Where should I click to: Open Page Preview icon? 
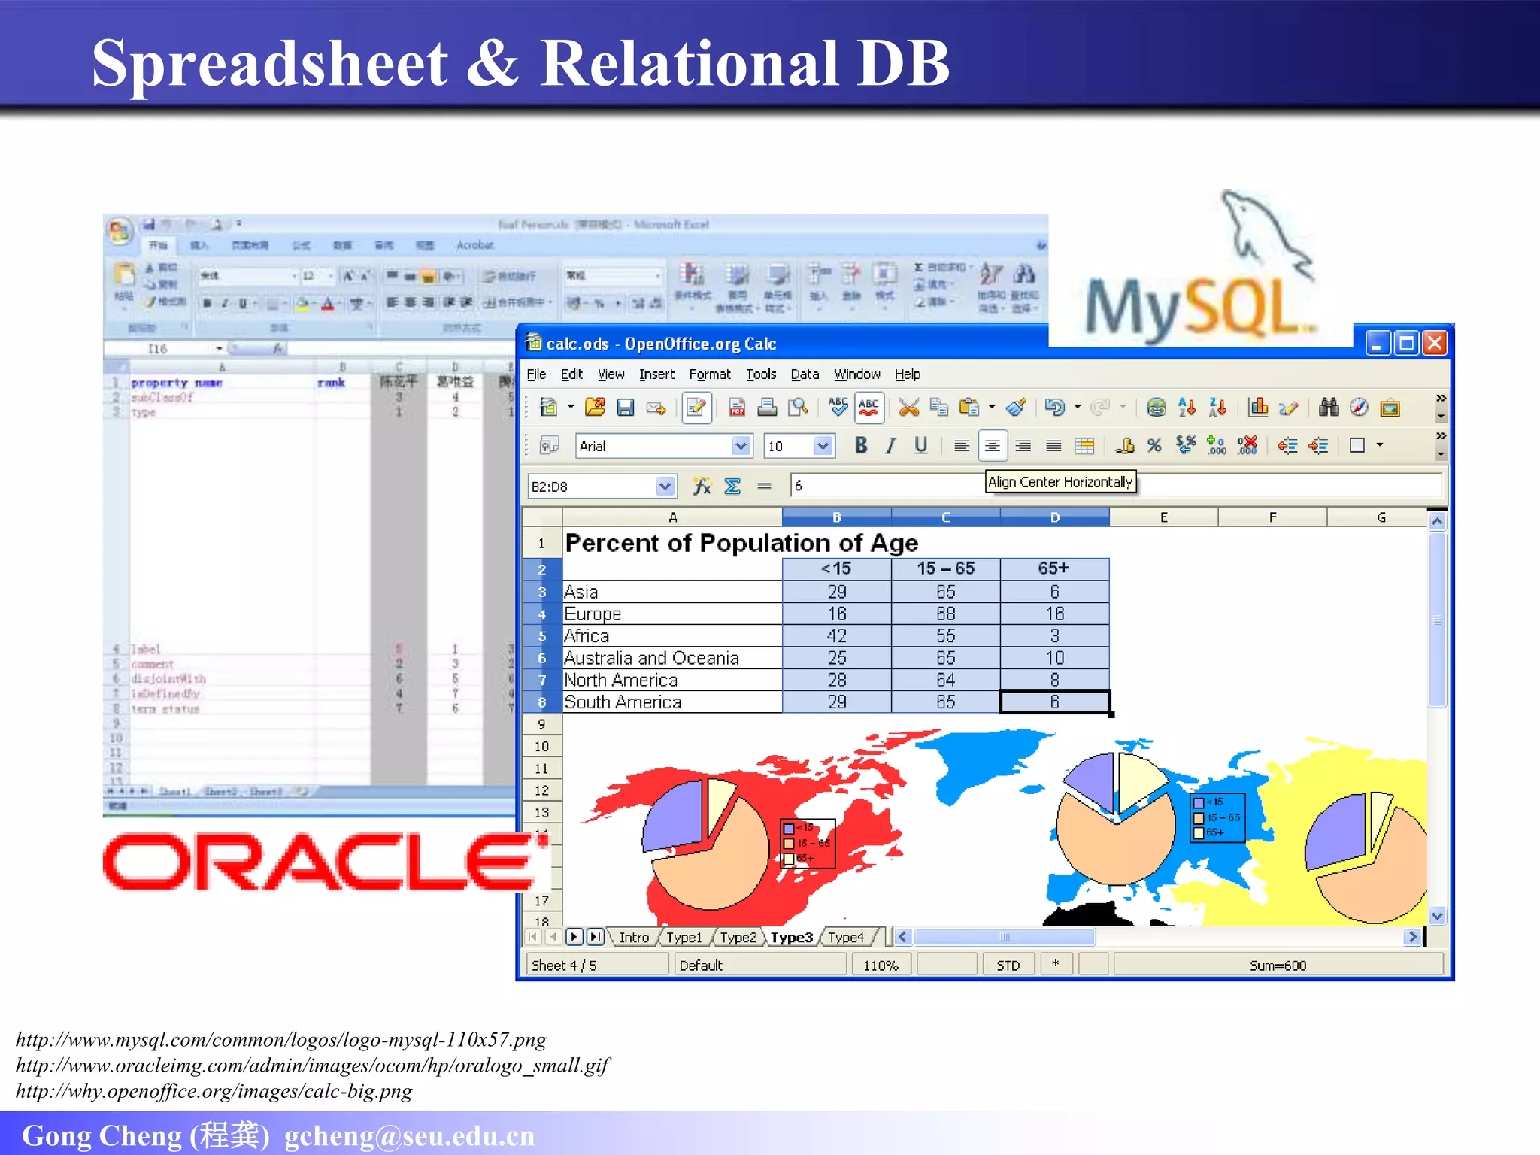(798, 408)
